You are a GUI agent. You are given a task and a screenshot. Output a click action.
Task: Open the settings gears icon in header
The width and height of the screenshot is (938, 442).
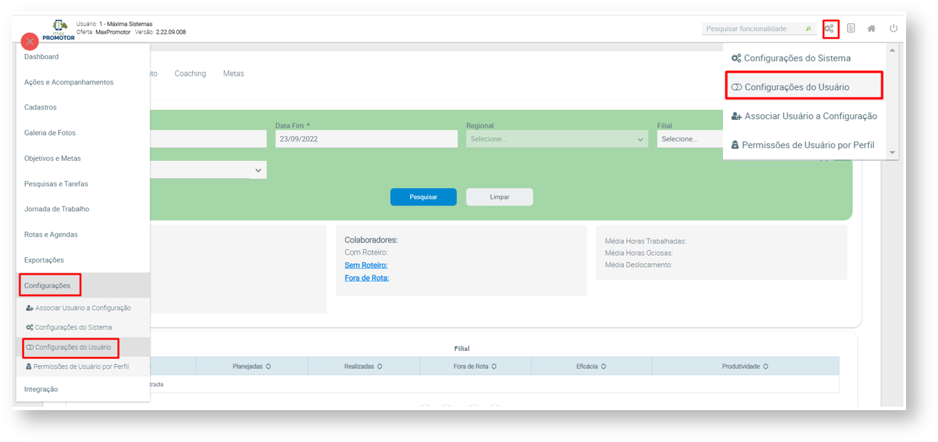[x=829, y=29]
